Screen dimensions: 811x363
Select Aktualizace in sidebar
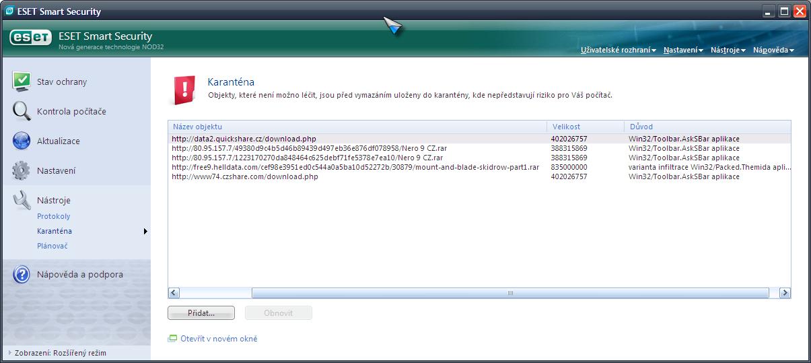(x=59, y=141)
